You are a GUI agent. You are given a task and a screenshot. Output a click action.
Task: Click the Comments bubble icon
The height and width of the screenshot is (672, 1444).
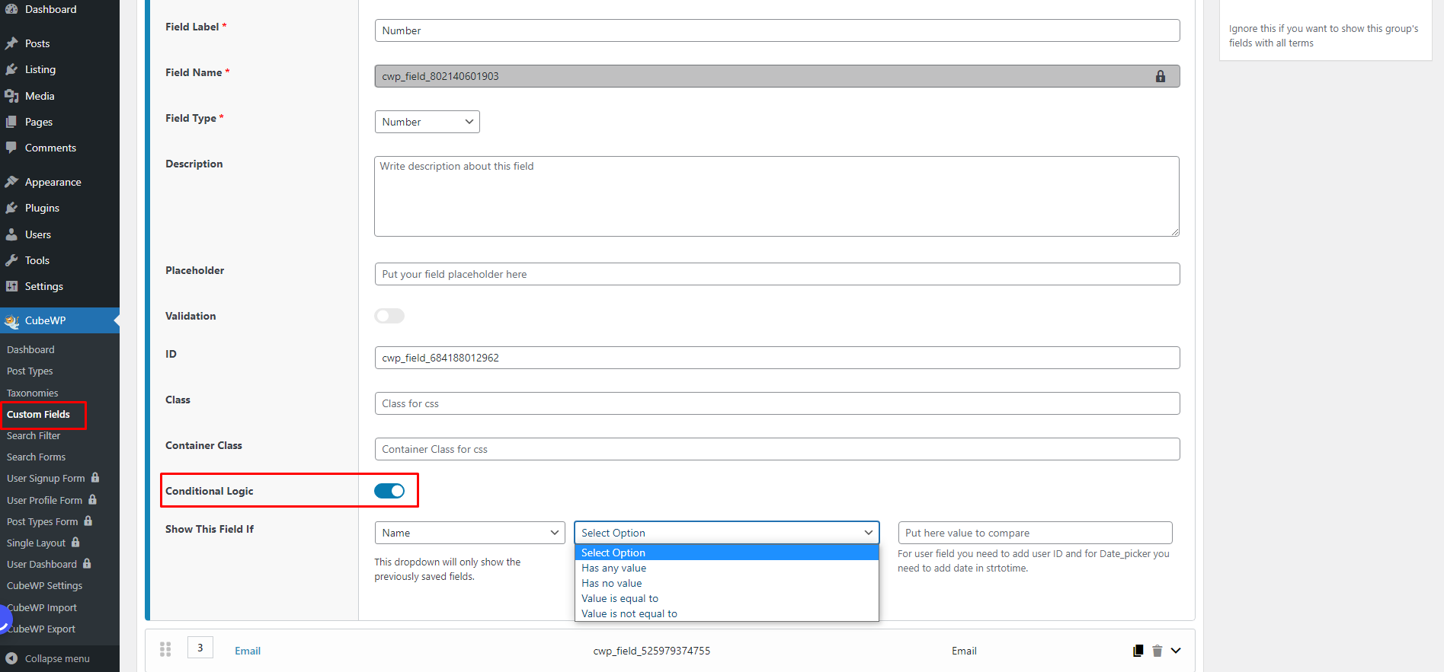pos(11,148)
